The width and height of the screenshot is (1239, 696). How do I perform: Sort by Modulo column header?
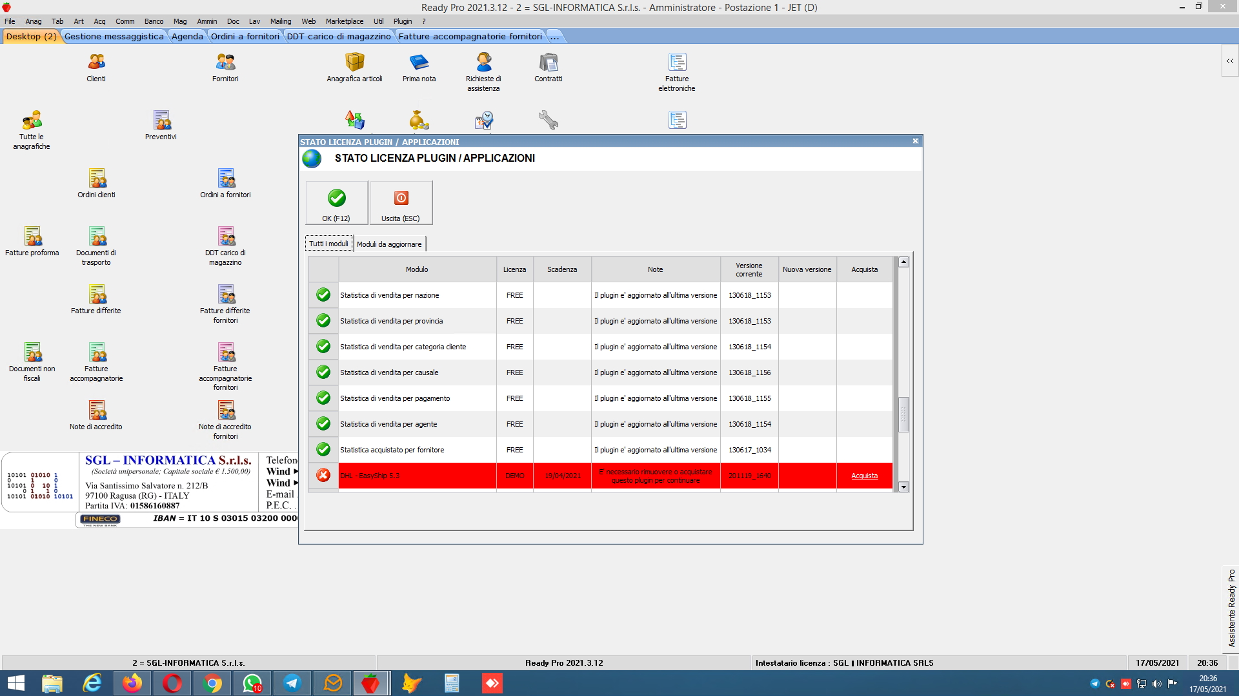(417, 269)
